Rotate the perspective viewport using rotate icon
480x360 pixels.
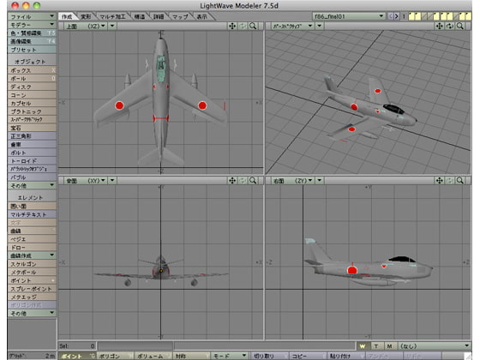[450, 26]
